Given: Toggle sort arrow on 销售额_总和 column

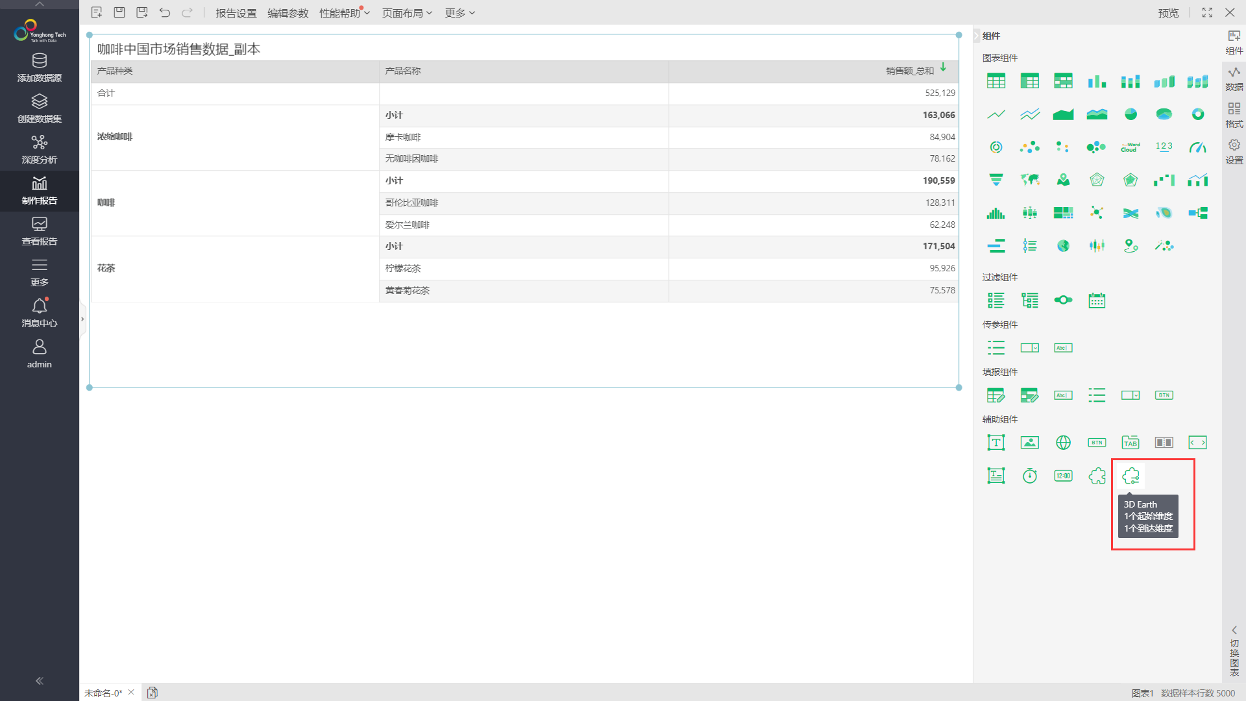Looking at the screenshot, I should click(x=943, y=68).
